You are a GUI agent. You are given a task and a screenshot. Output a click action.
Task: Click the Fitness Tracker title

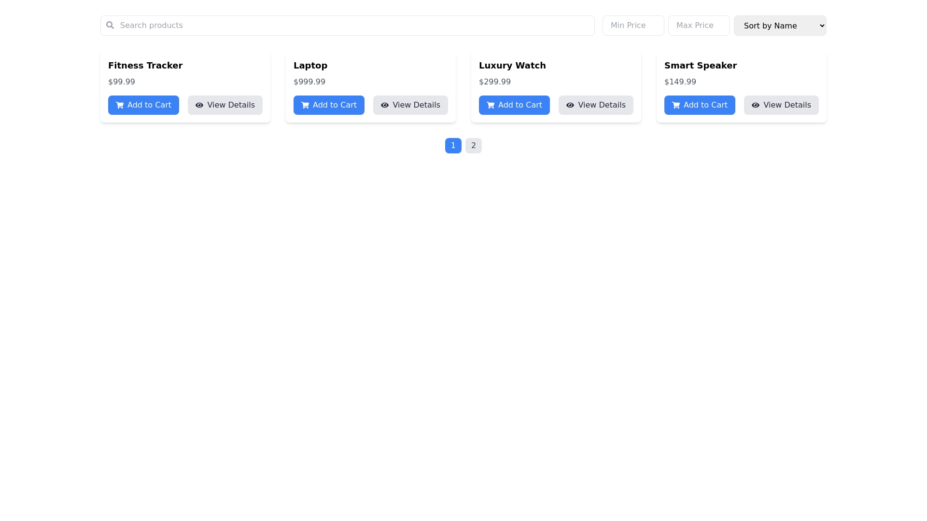click(x=145, y=66)
